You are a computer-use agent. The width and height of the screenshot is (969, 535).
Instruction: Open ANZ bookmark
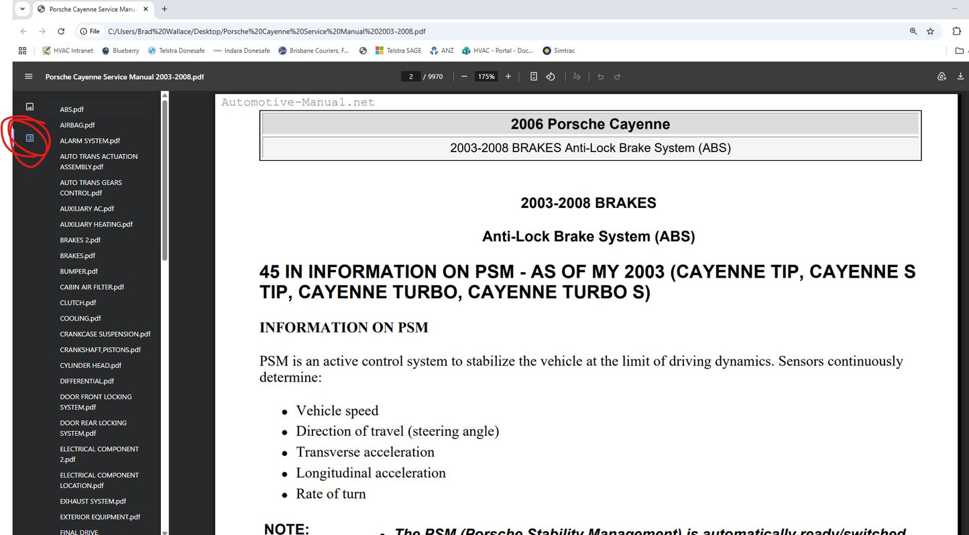[x=443, y=50]
